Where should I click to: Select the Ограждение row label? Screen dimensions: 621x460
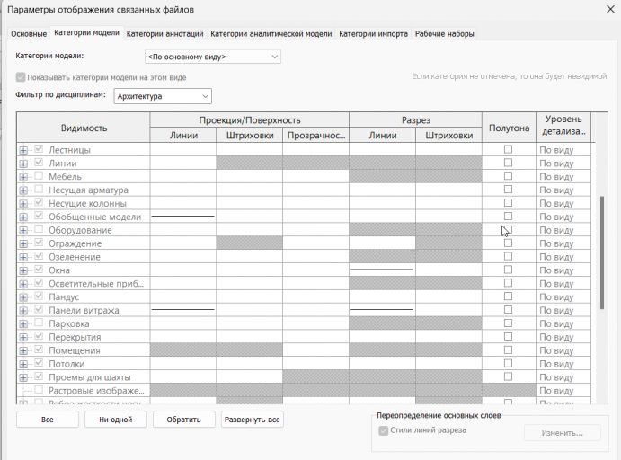click(75, 243)
